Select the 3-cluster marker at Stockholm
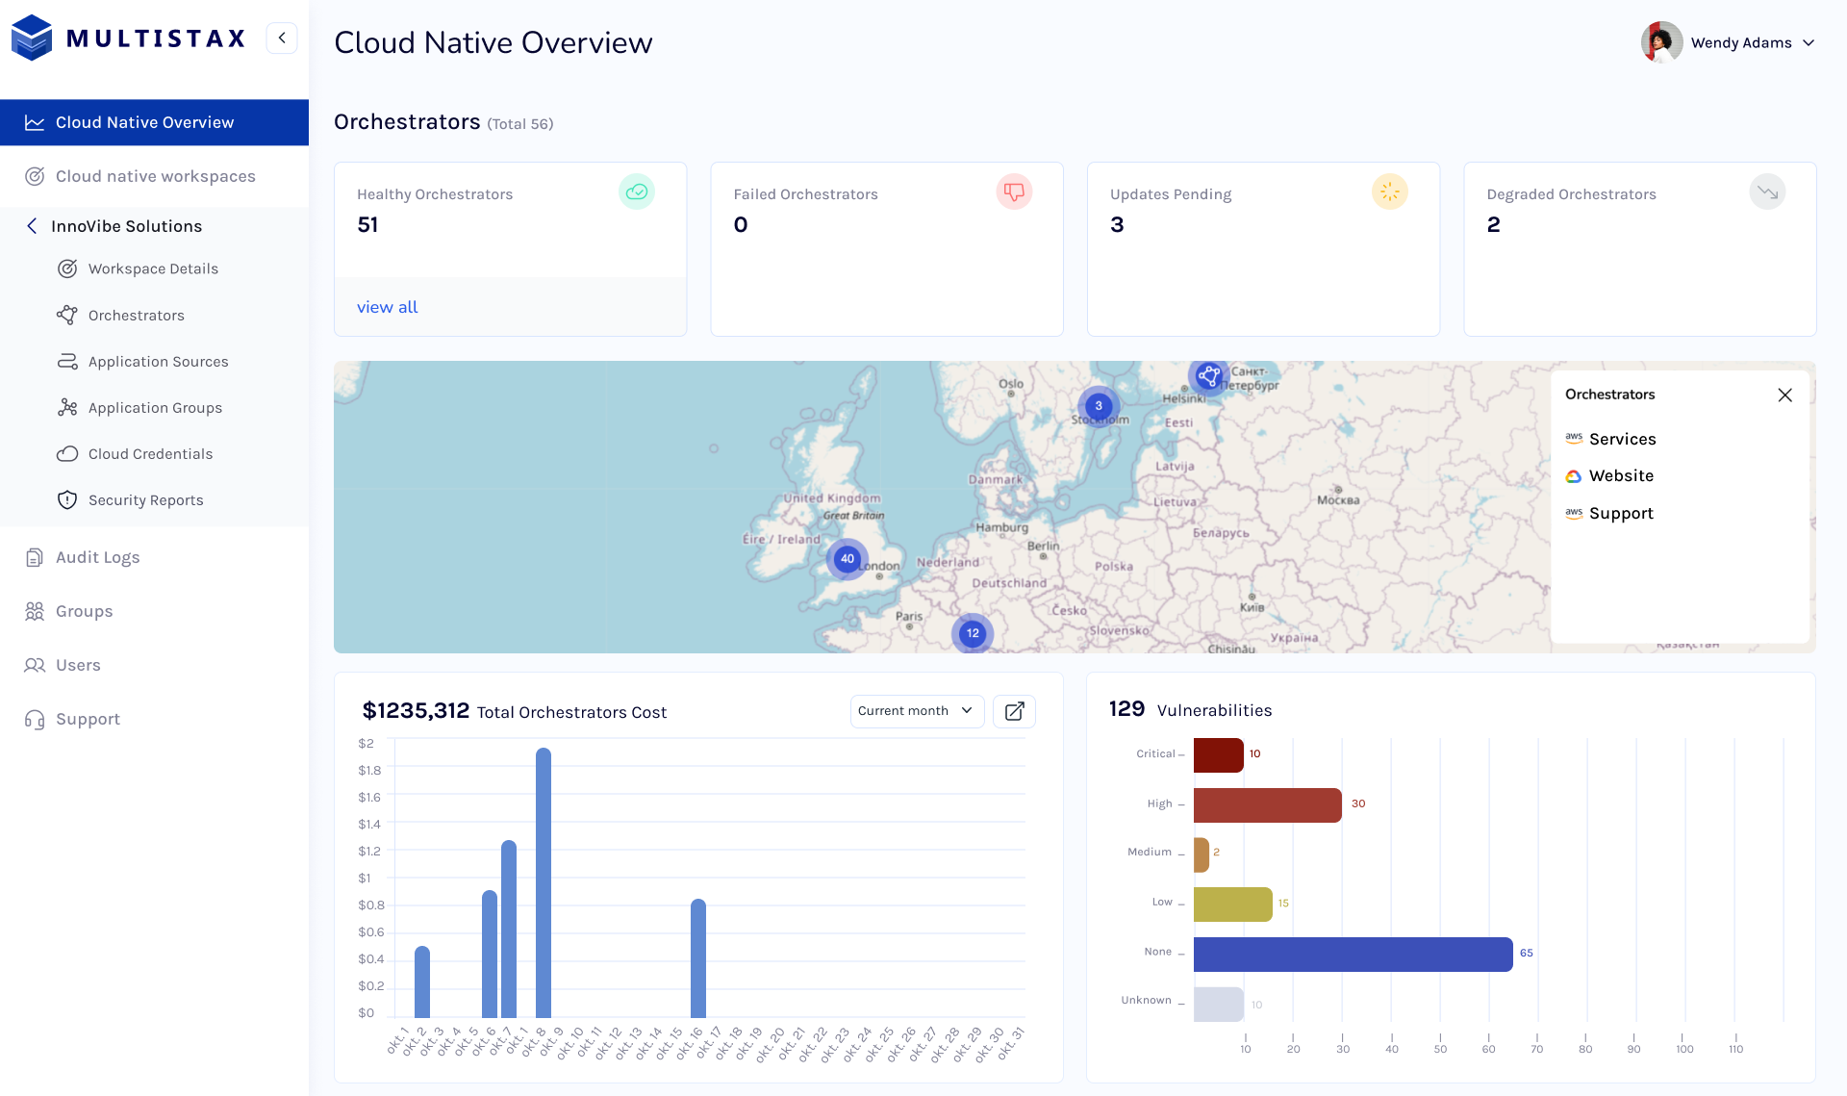1847x1096 pixels. [x=1098, y=406]
